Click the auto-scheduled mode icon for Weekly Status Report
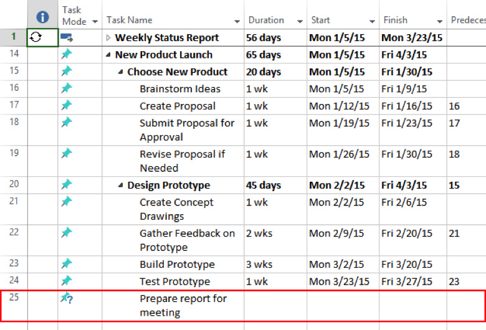486x330 pixels. (x=67, y=38)
